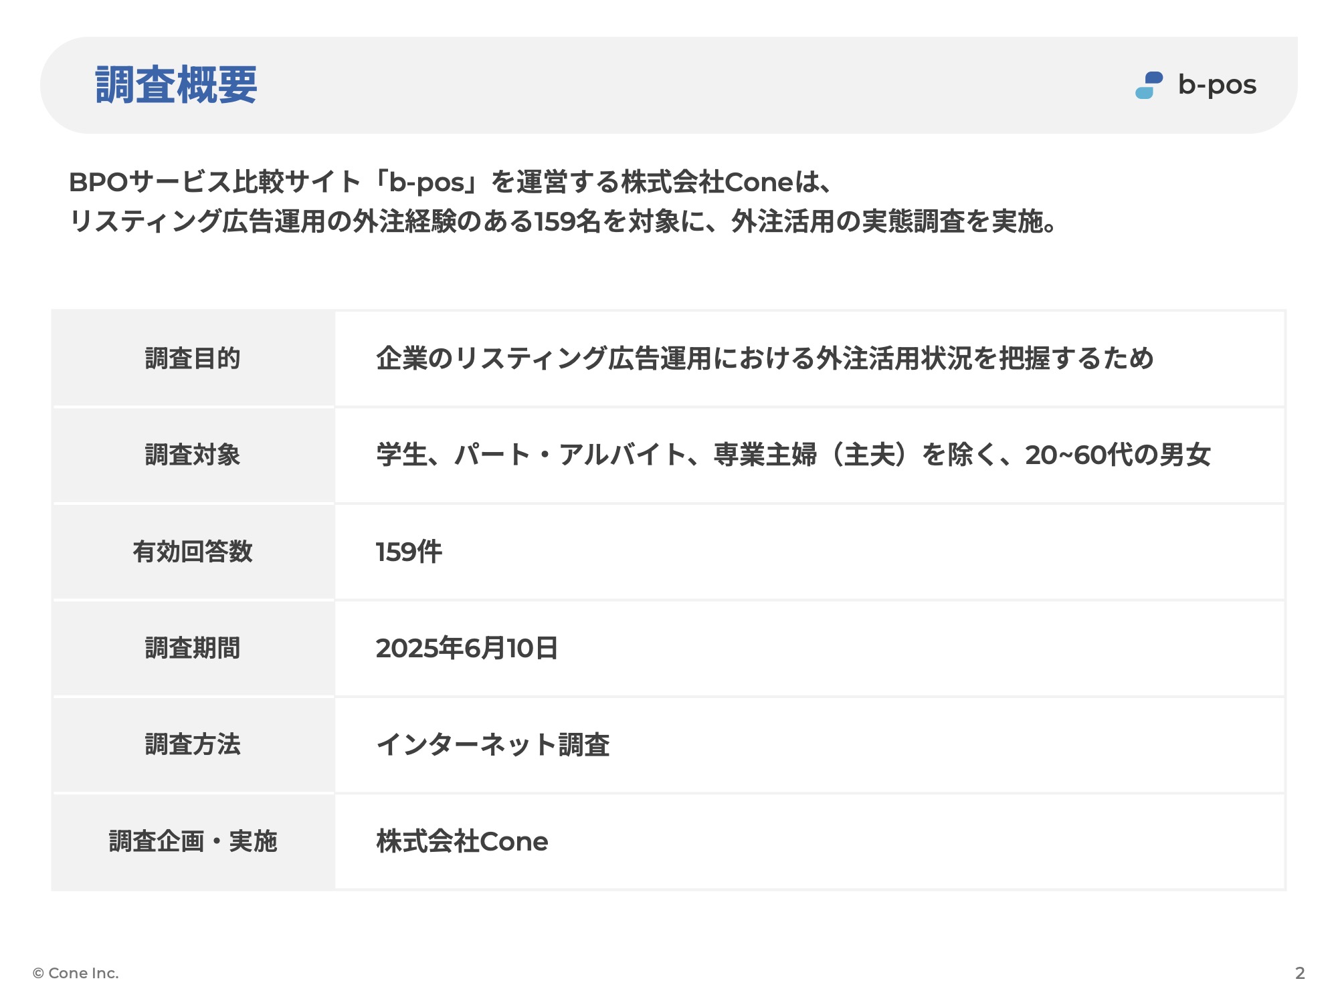Screen dimensions: 1338x1003
Task: Click the cell 企業のリスティング広告運用における外注活用状況を把握するため
Action: [809, 358]
